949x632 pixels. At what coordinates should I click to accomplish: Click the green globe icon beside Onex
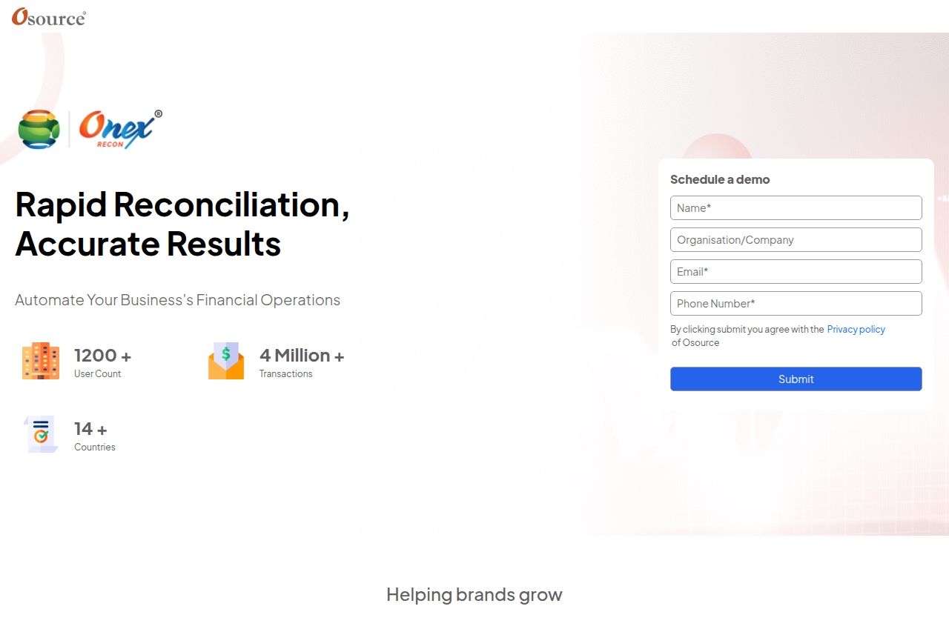[x=39, y=128]
